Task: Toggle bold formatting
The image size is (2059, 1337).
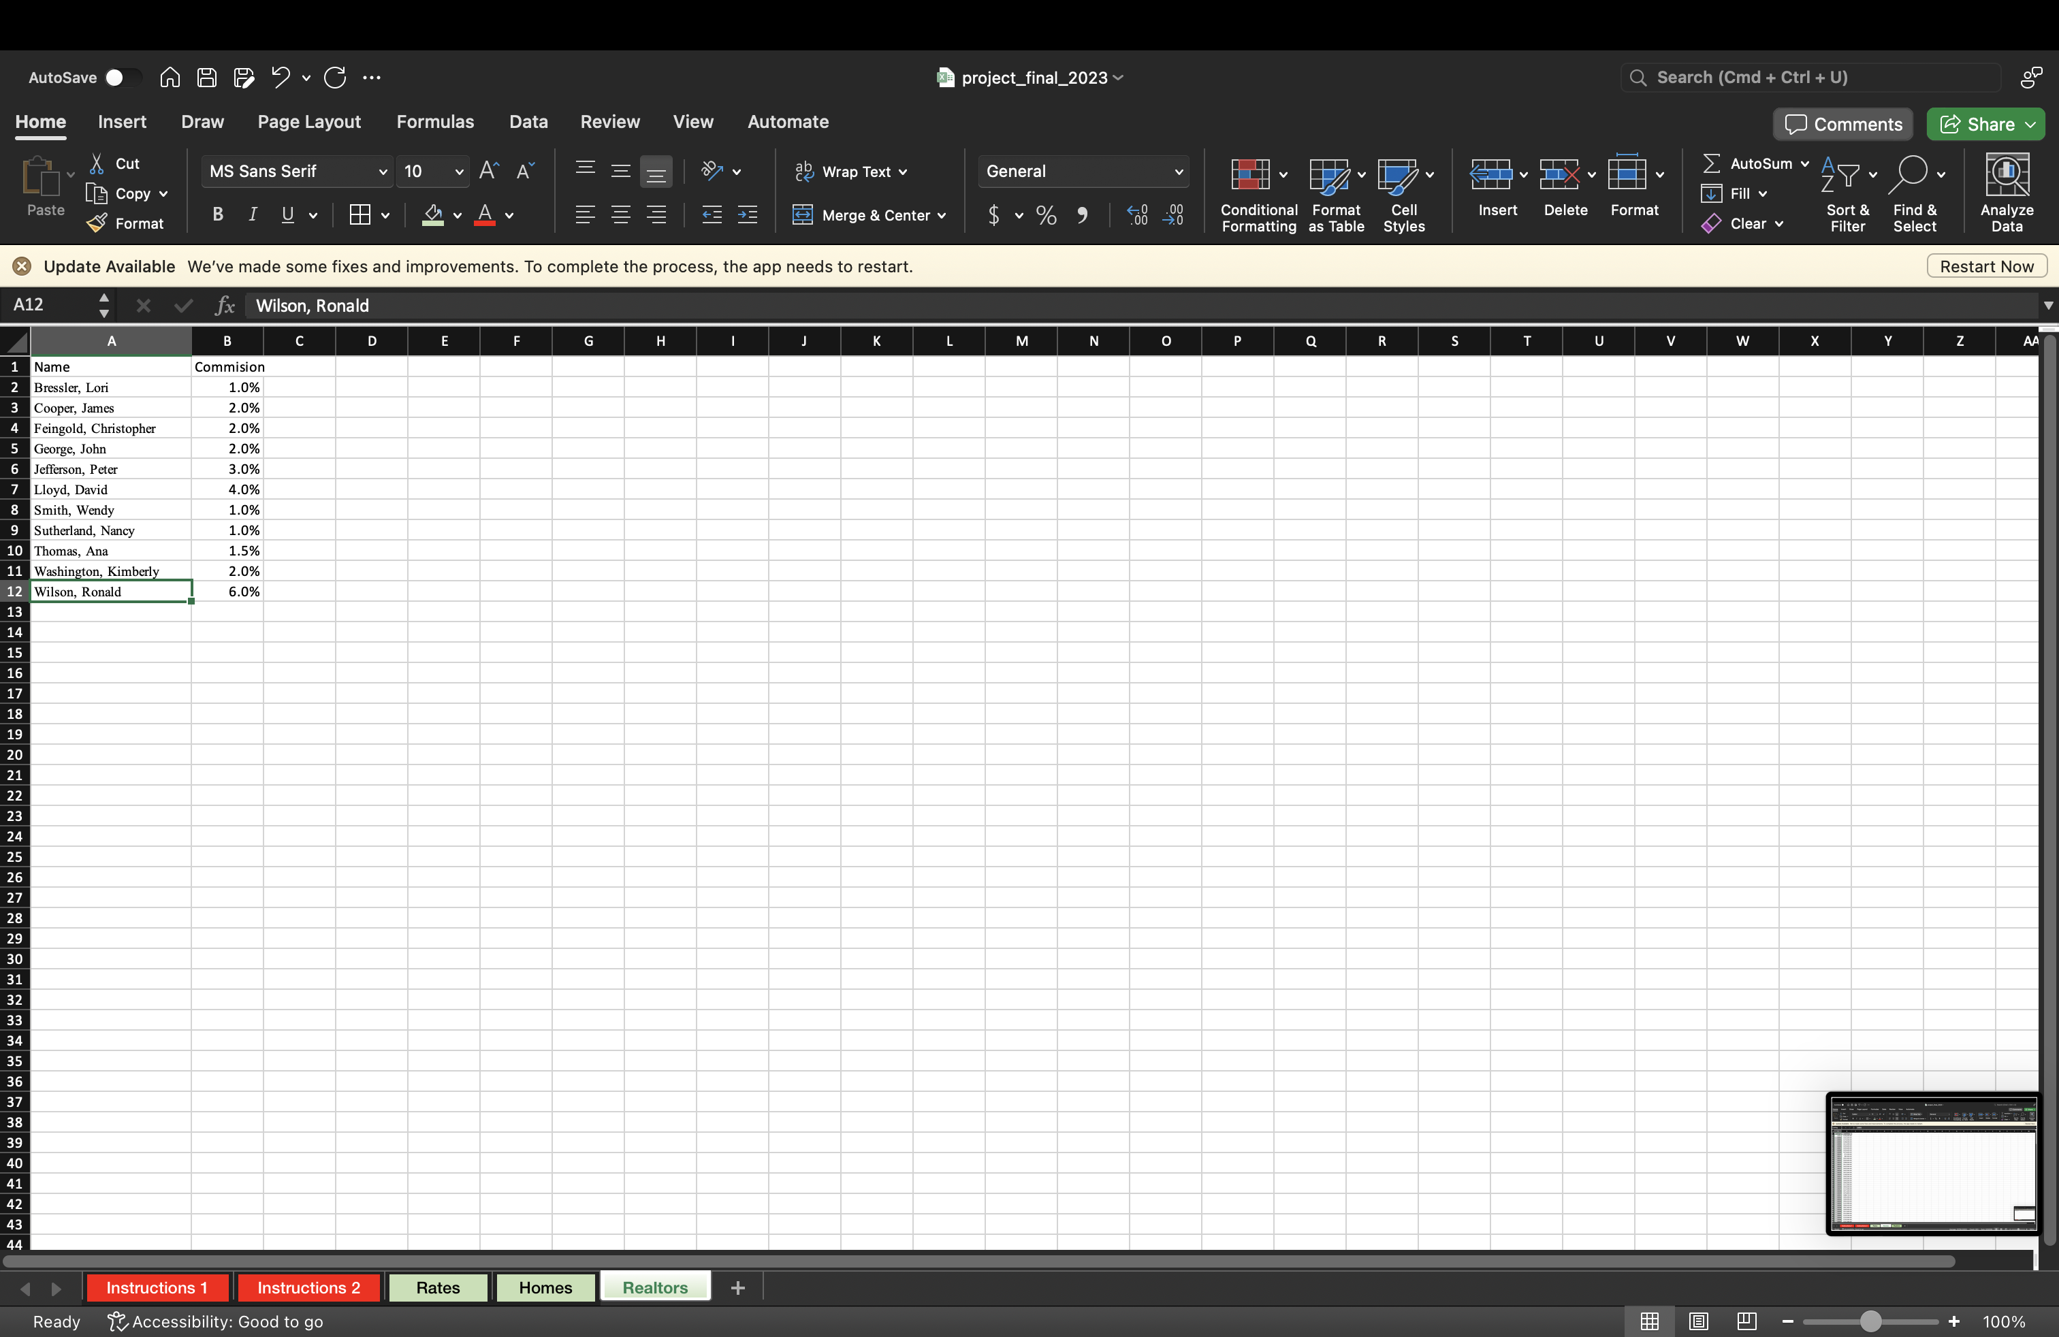Action: coord(217,214)
